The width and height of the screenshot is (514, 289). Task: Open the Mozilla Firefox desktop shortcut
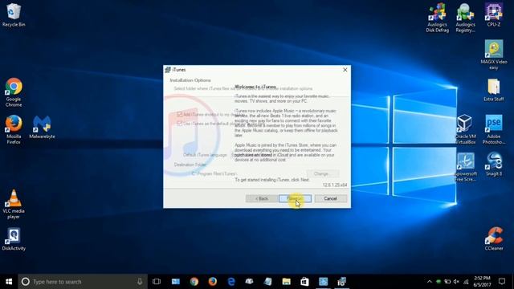14,129
